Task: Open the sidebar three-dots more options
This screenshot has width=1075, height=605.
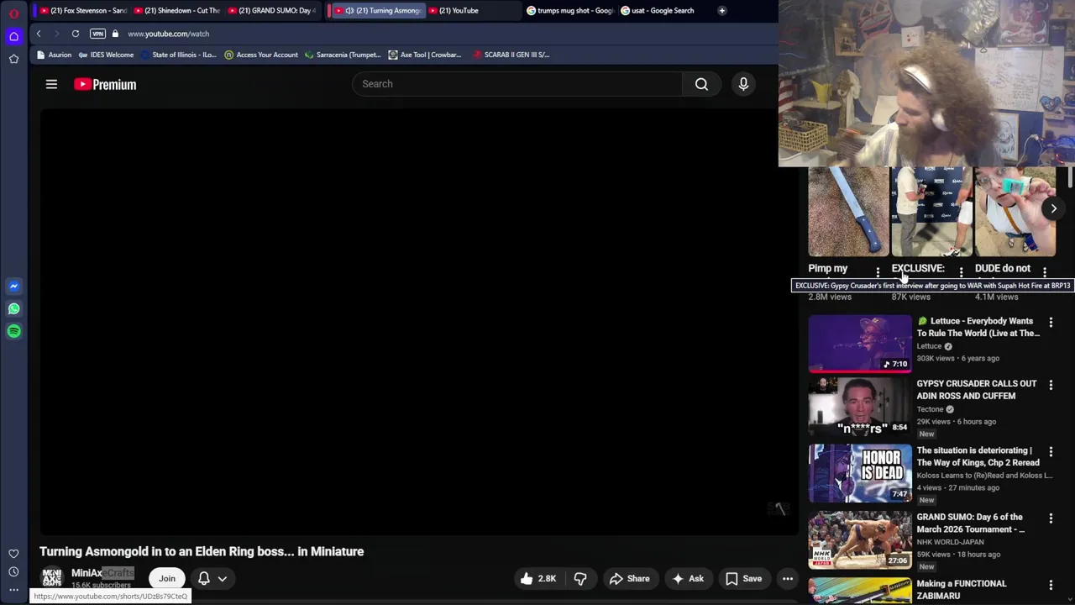Action: (13, 590)
